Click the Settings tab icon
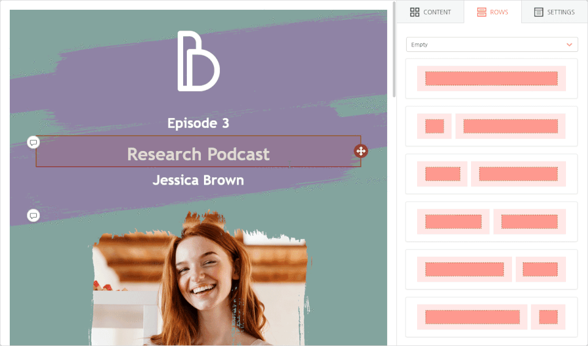Image resolution: width=588 pixels, height=346 pixels. pyautogui.click(x=538, y=12)
